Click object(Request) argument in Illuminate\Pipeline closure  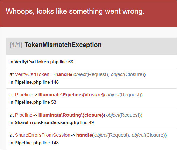124,95
